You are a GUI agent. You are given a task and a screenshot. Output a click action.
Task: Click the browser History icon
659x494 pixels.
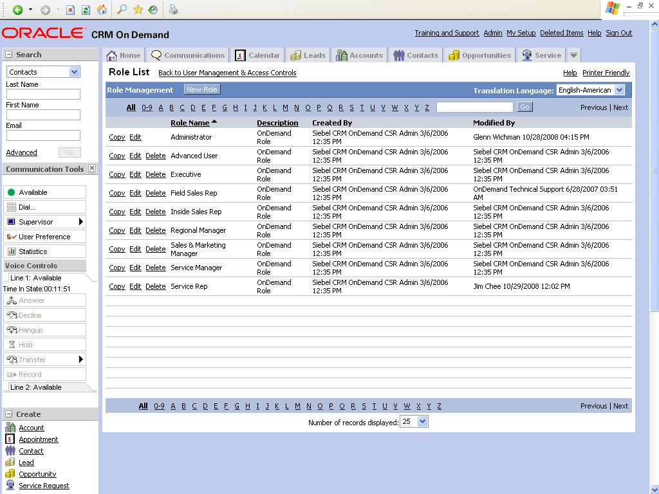(x=153, y=9)
